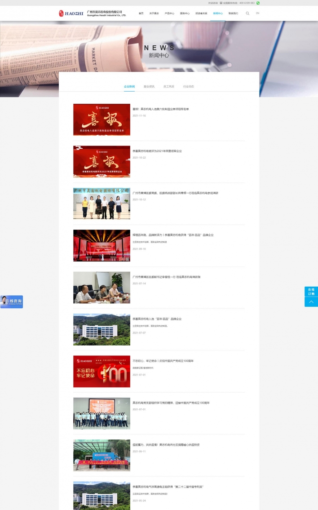Switch language to EN
Image resolution: width=318 pixels, height=510 pixels.
tap(257, 13)
